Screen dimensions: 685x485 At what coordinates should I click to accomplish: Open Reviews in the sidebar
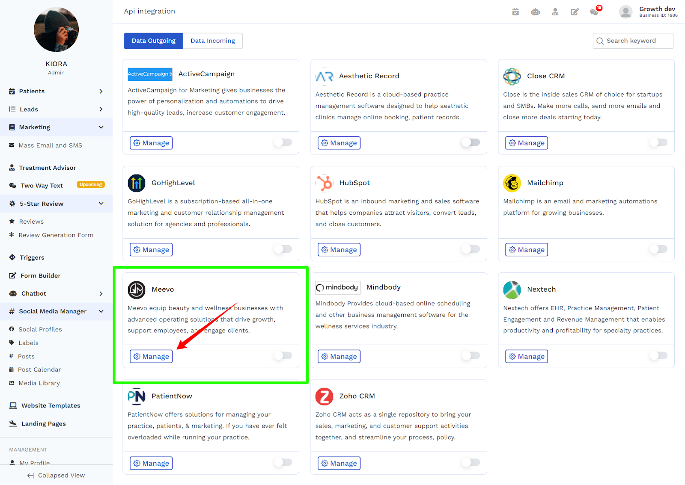[x=31, y=222]
